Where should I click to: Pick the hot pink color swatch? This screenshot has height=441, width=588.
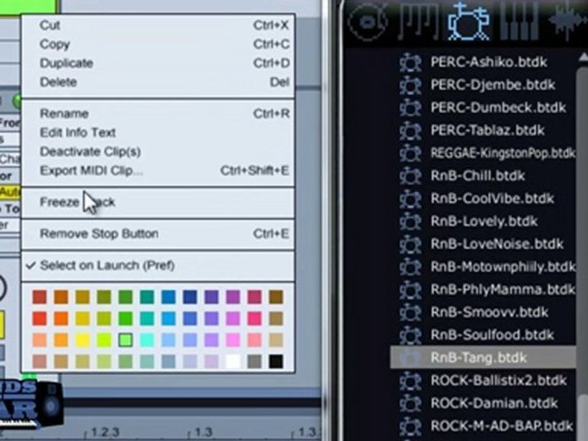click(x=254, y=318)
